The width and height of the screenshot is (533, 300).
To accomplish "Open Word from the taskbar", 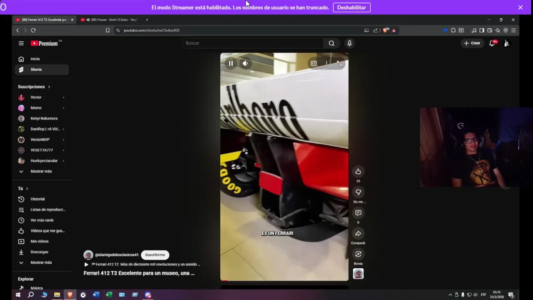I will click(96, 295).
